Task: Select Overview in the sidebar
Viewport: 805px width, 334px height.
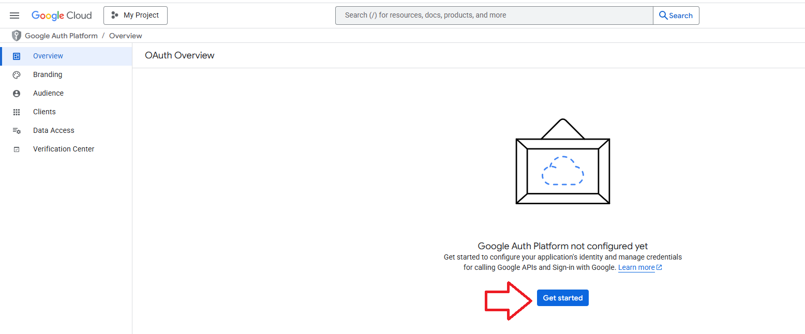Action: tap(66, 56)
